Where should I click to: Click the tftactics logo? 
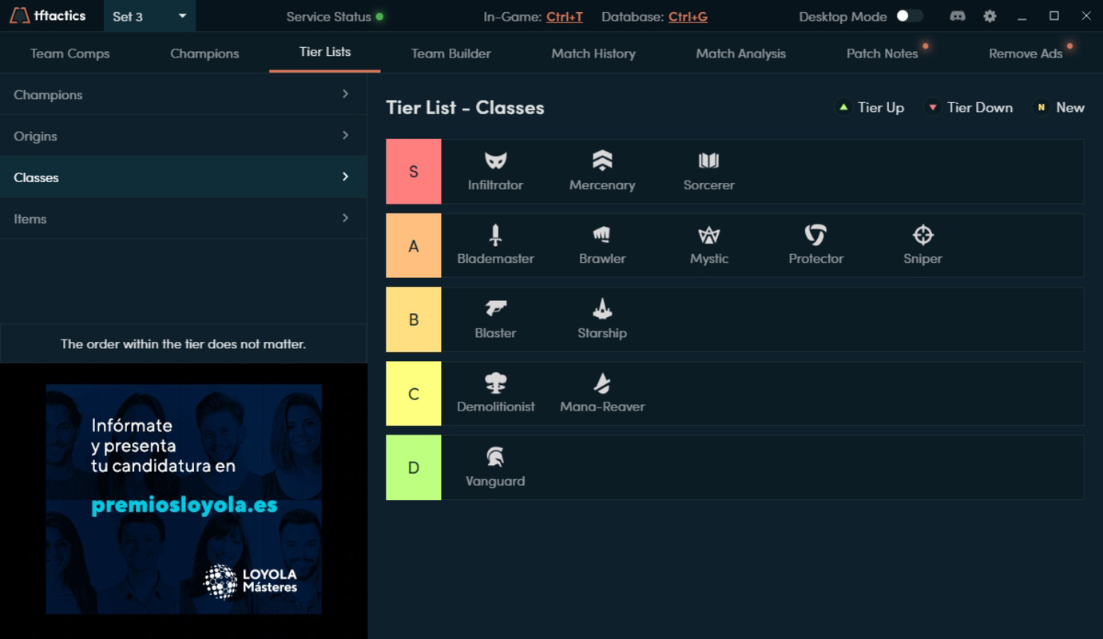click(x=48, y=16)
